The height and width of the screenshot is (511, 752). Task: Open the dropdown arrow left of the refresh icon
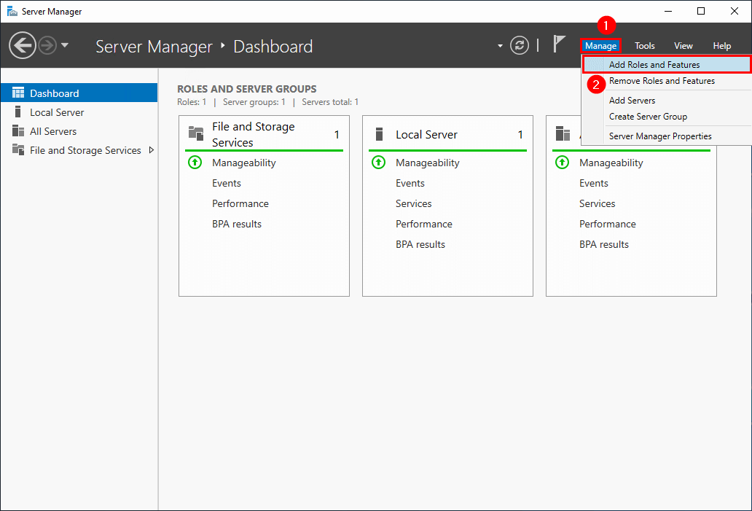click(500, 46)
